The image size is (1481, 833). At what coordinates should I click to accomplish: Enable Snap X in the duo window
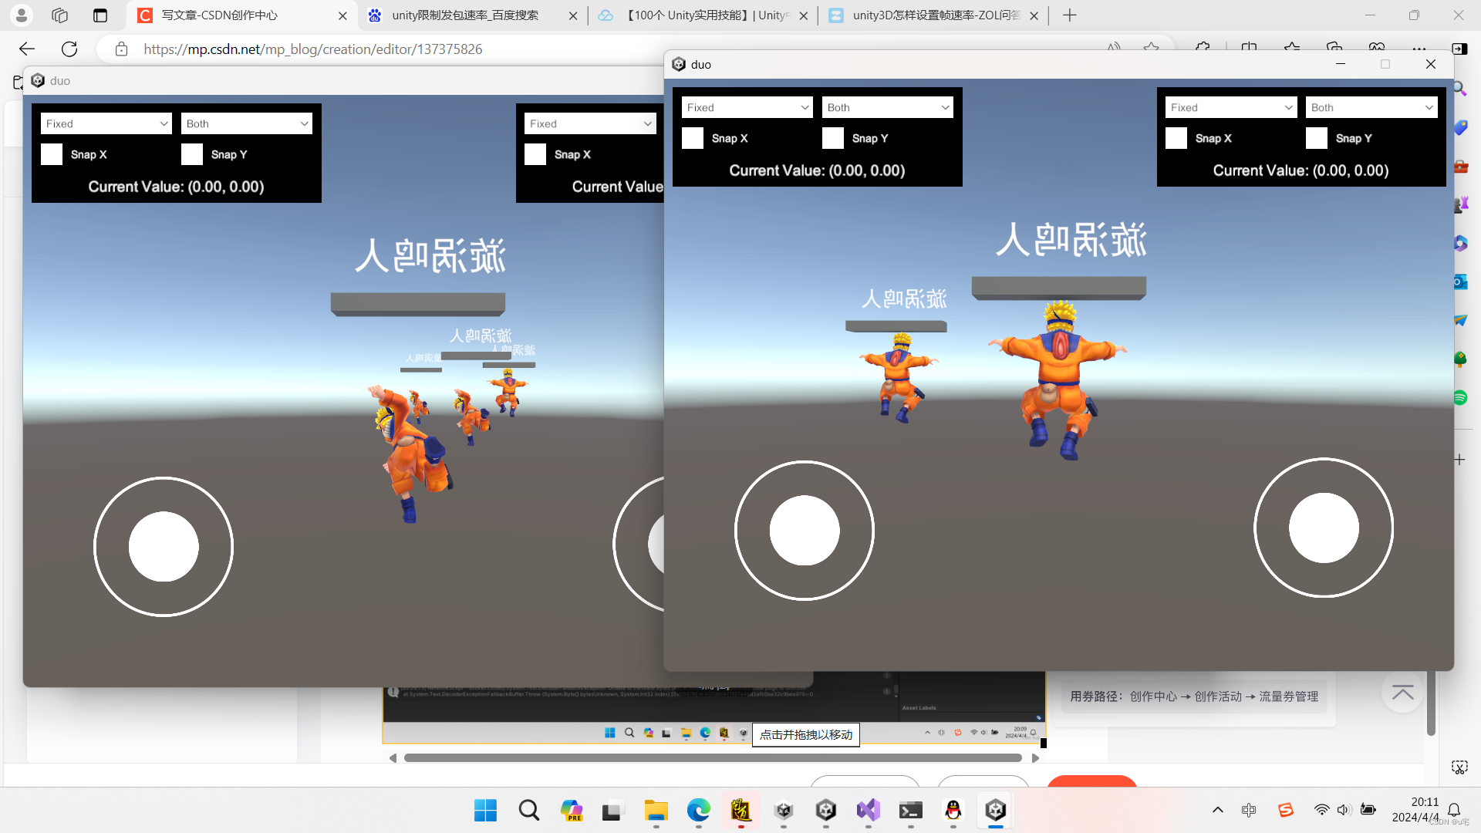coord(692,138)
